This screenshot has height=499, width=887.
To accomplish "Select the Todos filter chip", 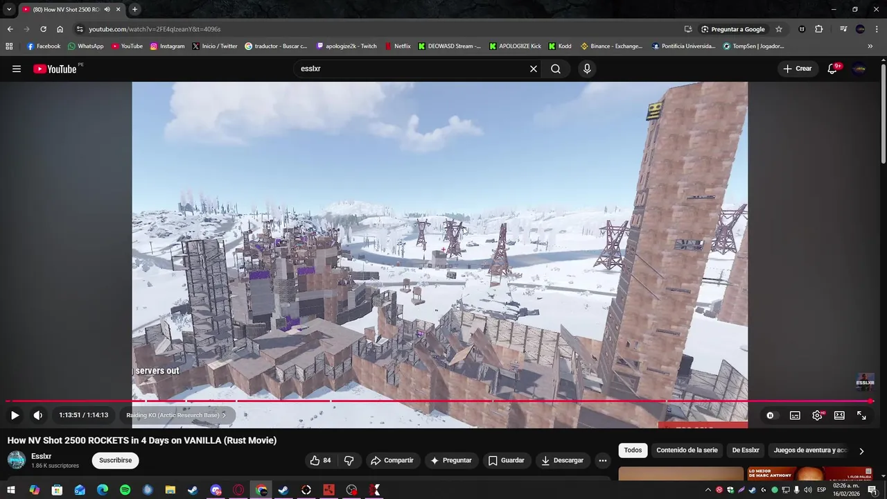I will click(x=633, y=450).
